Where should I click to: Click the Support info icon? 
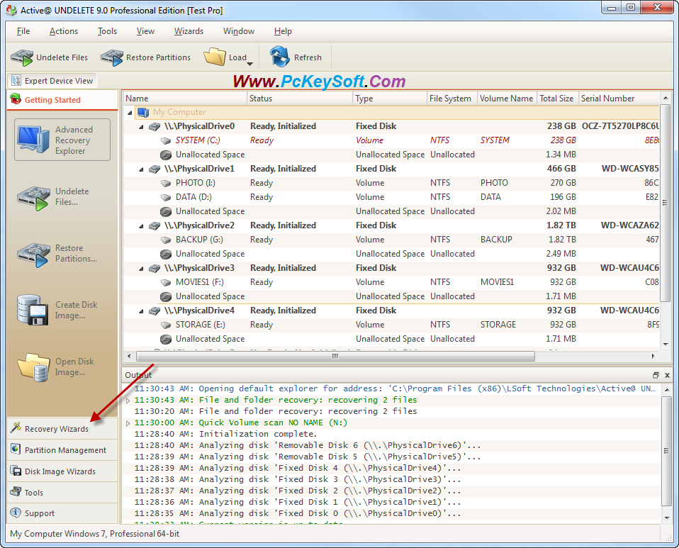click(x=16, y=513)
